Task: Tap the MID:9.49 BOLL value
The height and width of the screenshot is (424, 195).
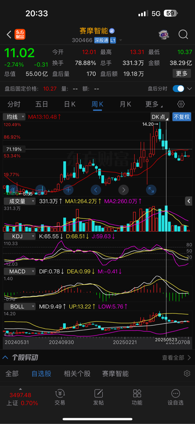Action: 53,307
